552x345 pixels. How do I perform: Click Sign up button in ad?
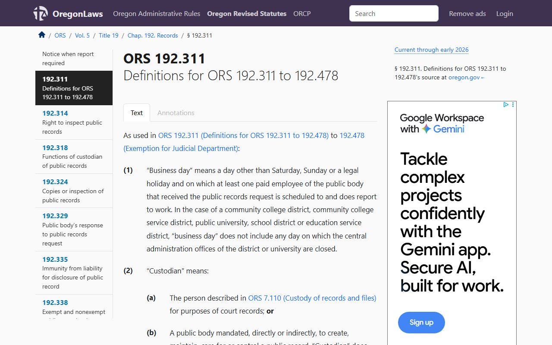coord(421,322)
